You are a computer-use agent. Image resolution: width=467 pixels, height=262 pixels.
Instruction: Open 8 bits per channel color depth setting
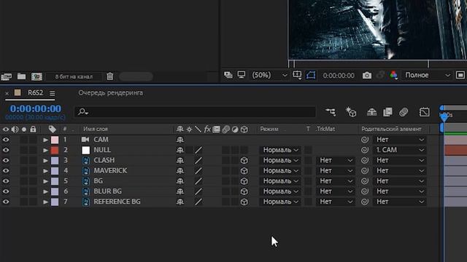pyautogui.click(x=74, y=76)
